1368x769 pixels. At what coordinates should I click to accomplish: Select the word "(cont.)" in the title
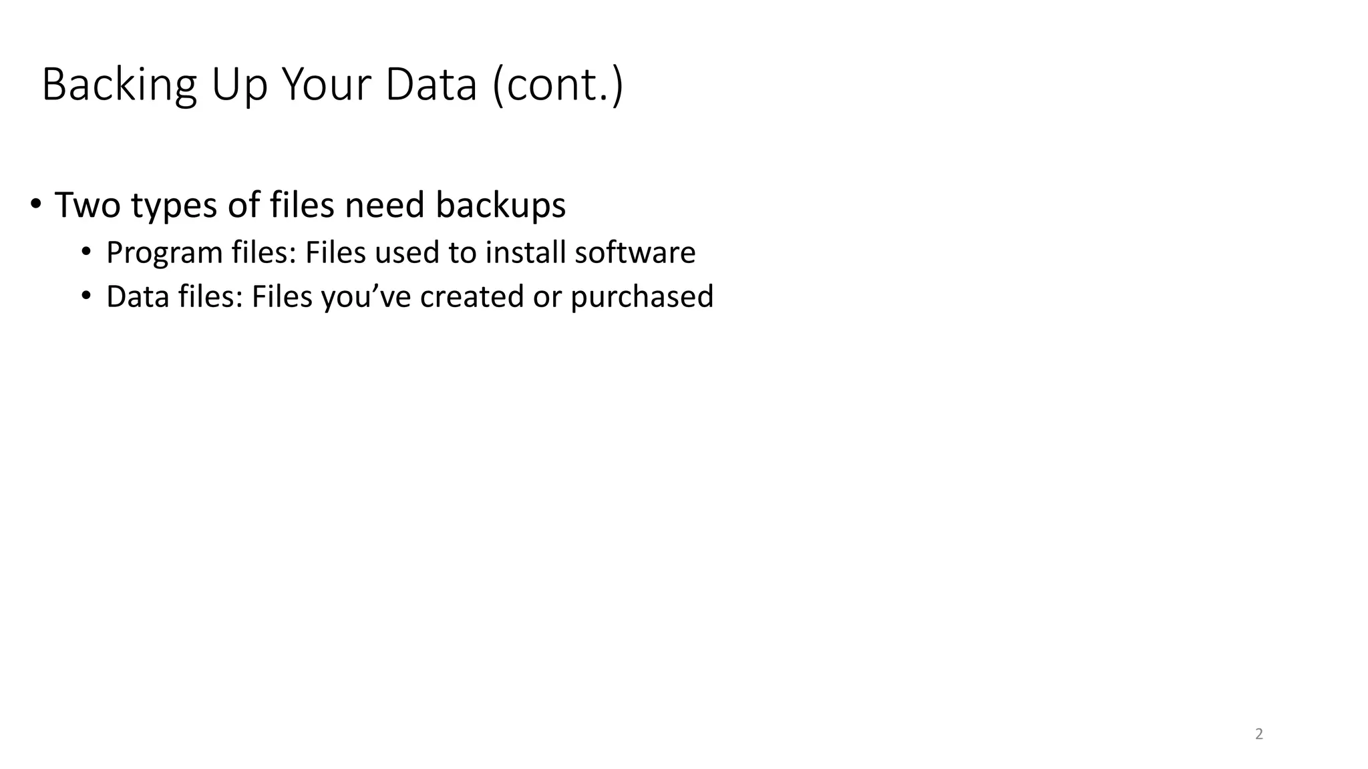click(x=558, y=85)
